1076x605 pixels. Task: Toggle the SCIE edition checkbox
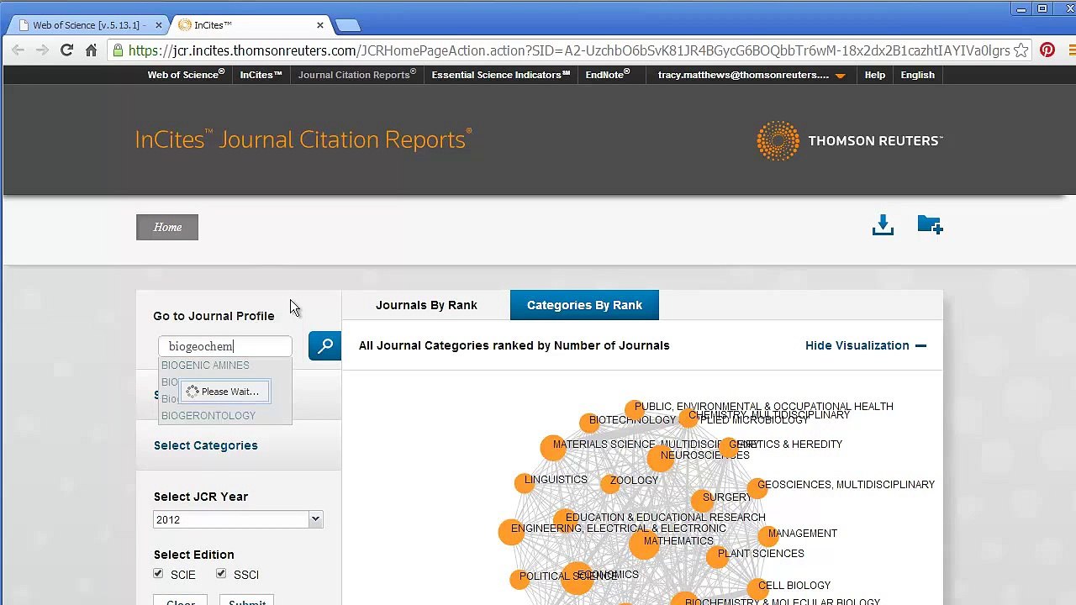158,574
